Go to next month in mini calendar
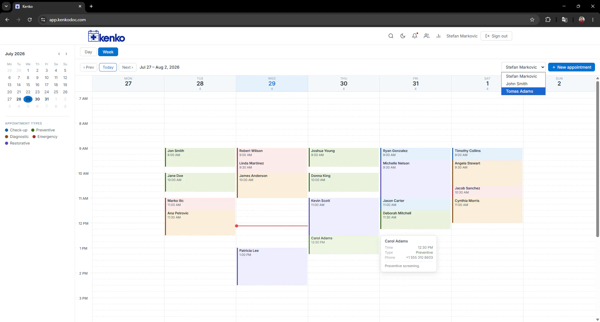 click(66, 54)
